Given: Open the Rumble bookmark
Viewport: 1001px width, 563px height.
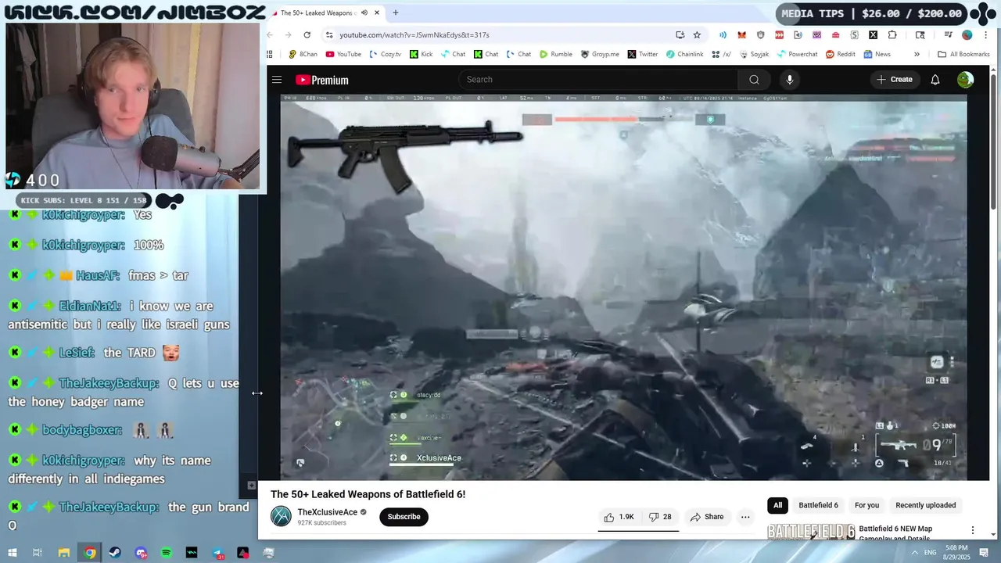Looking at the screenshot, I should pyautogui.click(x=556, y=55).
